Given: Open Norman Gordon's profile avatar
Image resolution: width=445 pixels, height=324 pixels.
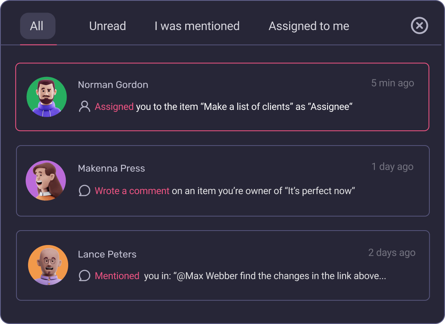Looking at the screenshot, I should (x=47, y=96).
